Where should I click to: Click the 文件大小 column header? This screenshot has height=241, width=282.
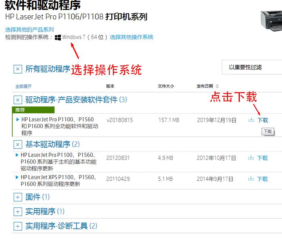(166, 86)
